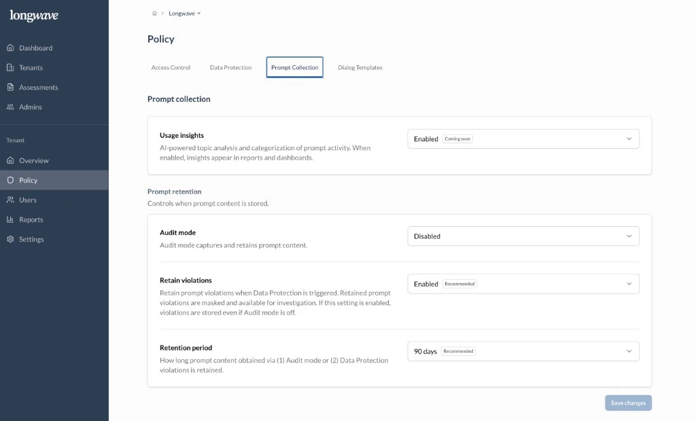
Task: Click the Save changes button
Action: (x=627, y=402)
